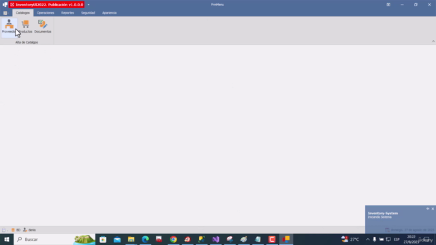Close the Inventory-System notification popup
436x245 pixels.
(433, 209)
